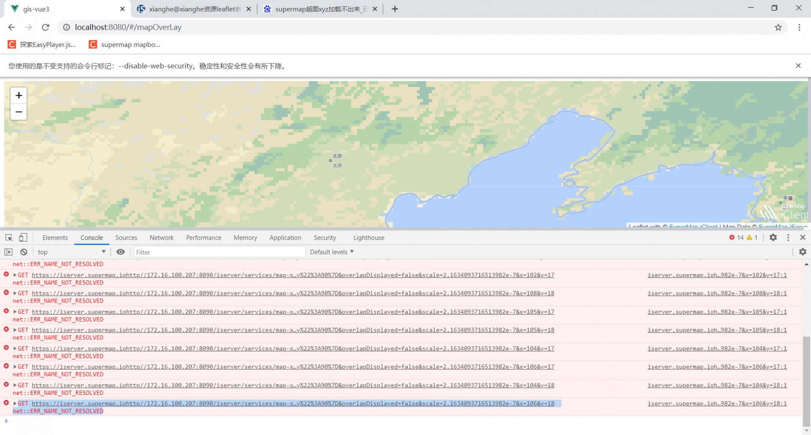The width and height of the screenshot is (811, 435).
Task: Open the Application panel
Action: coord(286,238)
